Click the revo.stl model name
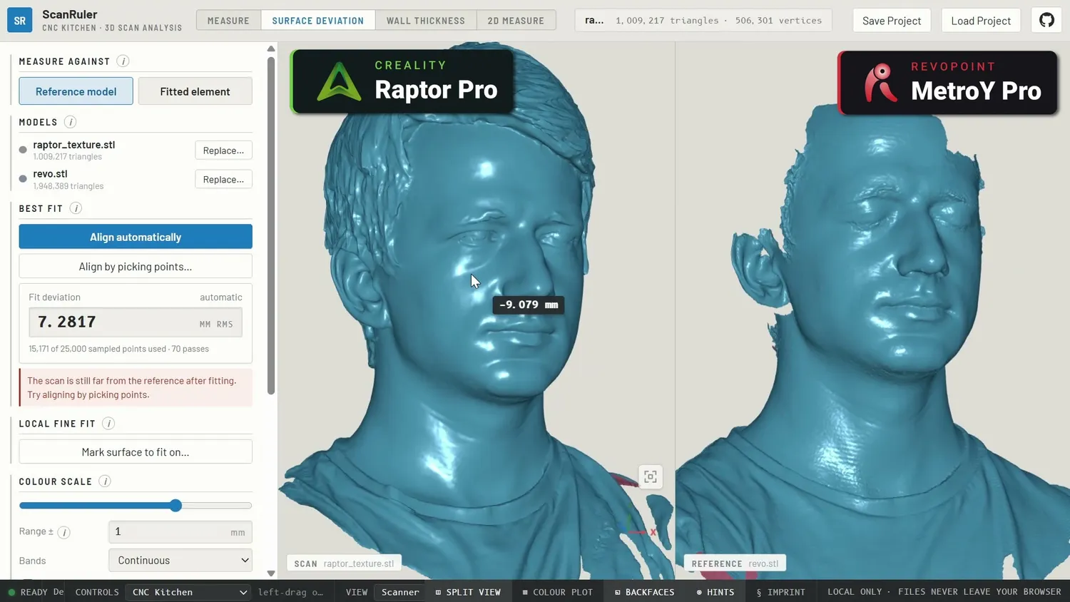 pyautogui.click(x=50, y=173)
